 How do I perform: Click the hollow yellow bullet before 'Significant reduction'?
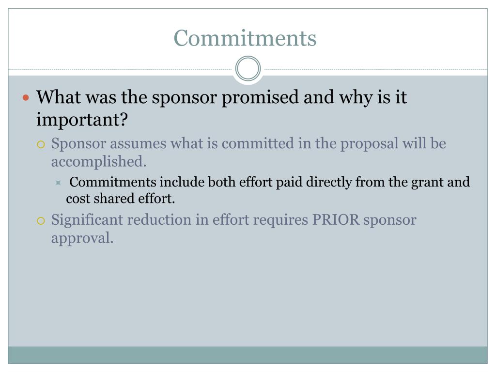pos(41,220)
